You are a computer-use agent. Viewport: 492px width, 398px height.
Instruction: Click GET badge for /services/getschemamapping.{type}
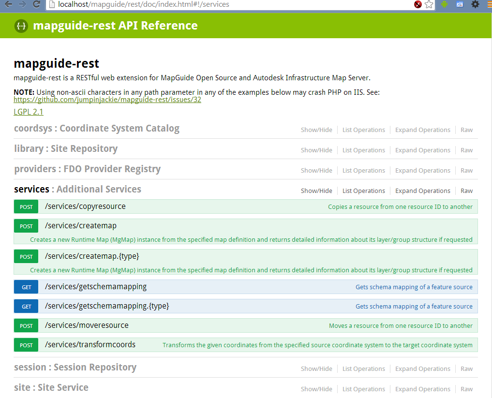tap(26, 307)
